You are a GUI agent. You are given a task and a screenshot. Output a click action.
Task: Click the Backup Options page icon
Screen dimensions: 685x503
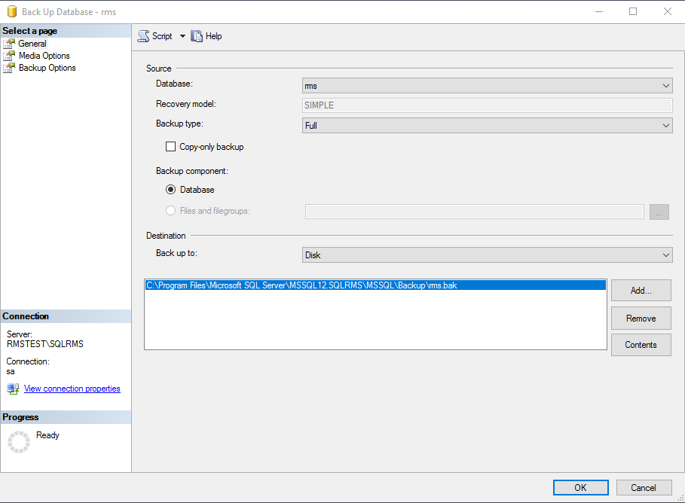(x=9, y=68)
